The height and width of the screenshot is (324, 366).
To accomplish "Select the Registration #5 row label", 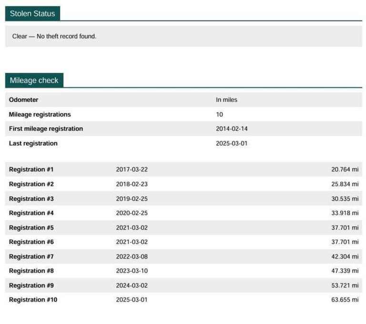I will click(31, 228).
